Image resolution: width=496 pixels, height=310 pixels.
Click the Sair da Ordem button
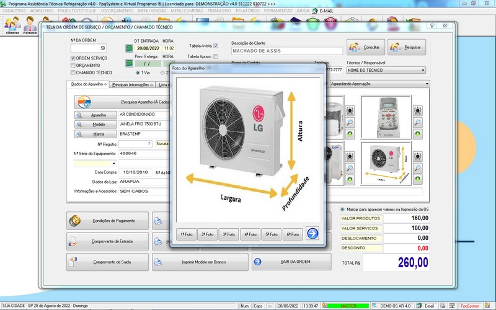291,262
